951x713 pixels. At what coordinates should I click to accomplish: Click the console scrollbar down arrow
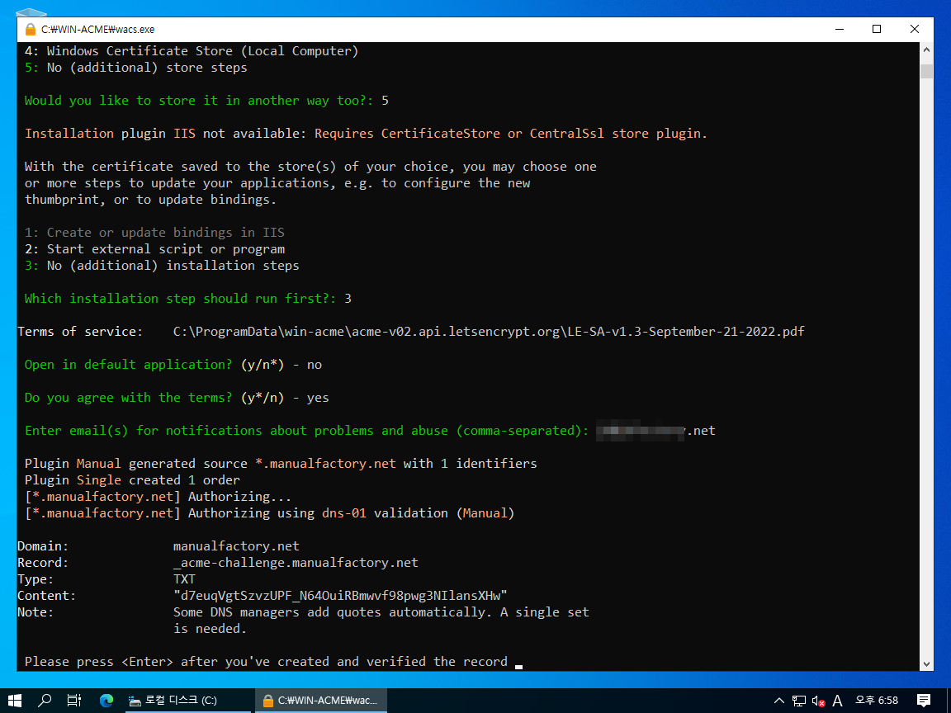(926, 663)
